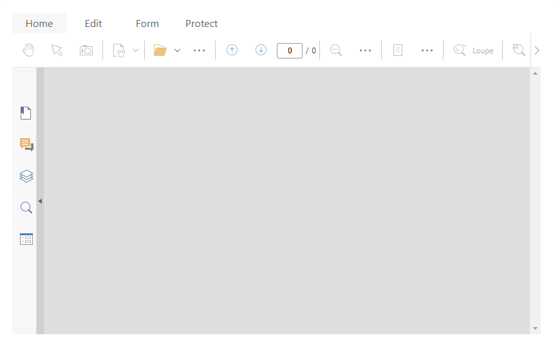This screenshot has width=553, height=349.
Task: Click the open file folder icon
Action: 160,50
